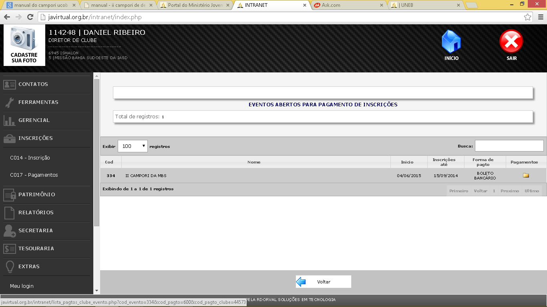Click the event code 334 cell
Image resolution: width=547 pixels, height=307 pixels.
pos(111,175)
